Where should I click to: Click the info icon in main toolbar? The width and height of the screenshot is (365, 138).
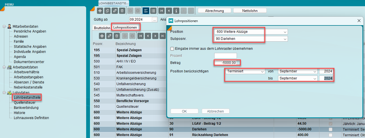pyautogui.click(x=177, y=11)
